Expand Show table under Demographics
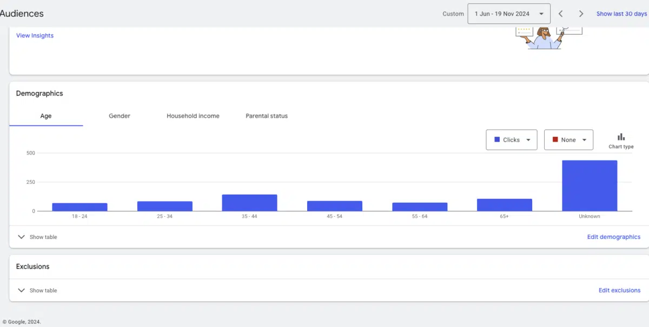The width and height of the screenshot is (649, 327). coord(37,237)
